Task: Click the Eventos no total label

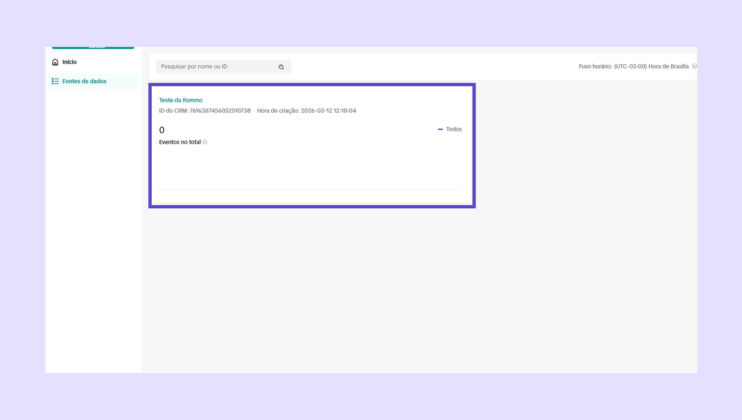Action: pos(180,142)
